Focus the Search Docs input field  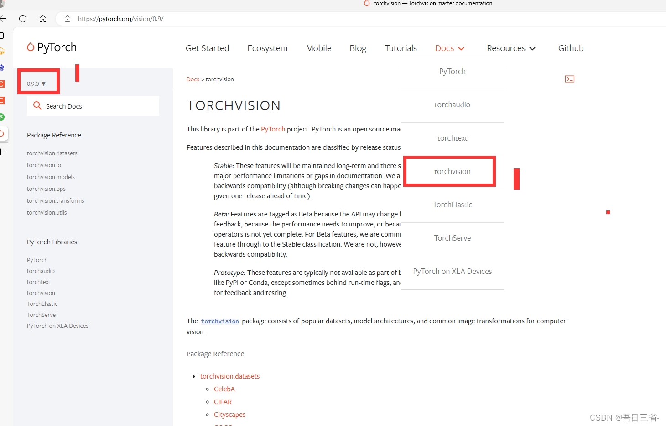pyautogui.click(x=93, y=106)
